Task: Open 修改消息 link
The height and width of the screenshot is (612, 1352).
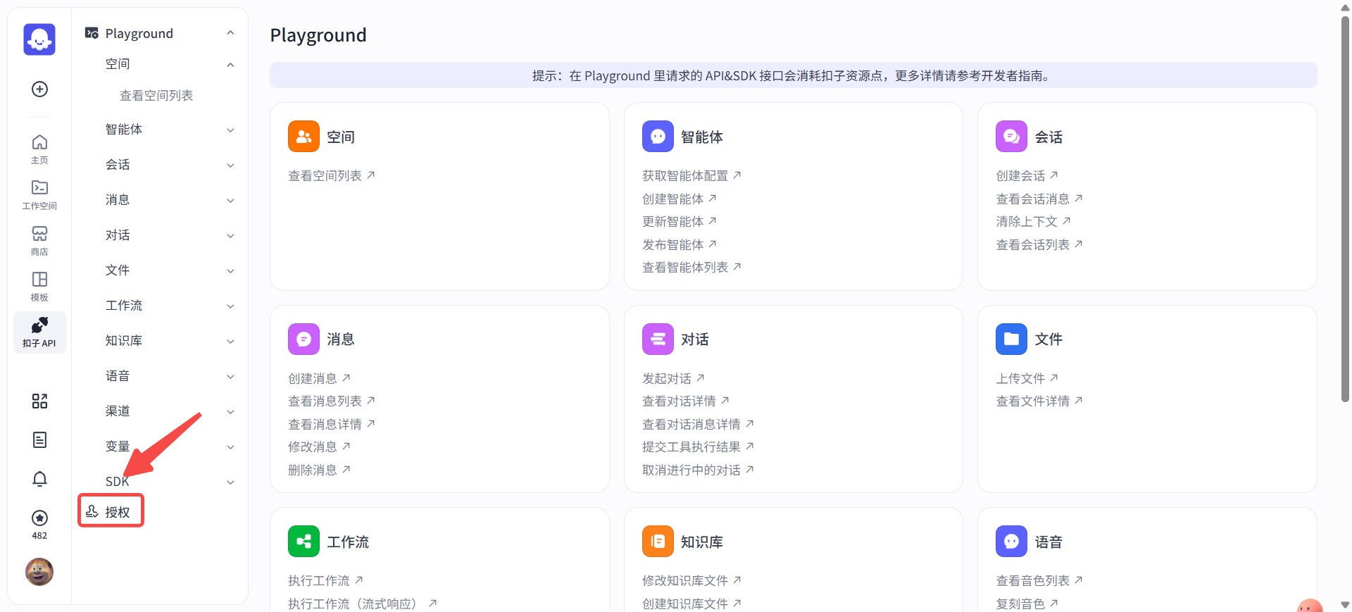Action: 320,446
